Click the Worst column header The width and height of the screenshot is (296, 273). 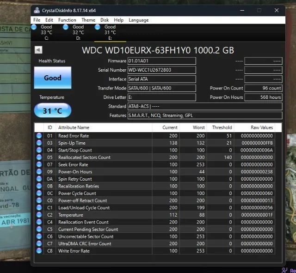point(193,127)
